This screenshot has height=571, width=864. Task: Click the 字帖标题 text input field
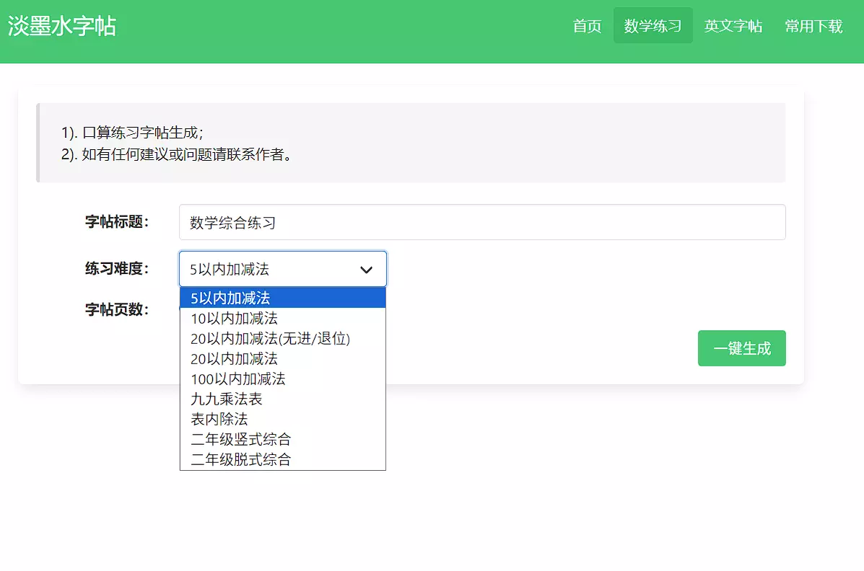point(481,222)
